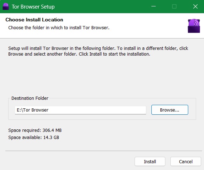Click the 'Setup will install Tor Browser' instructions

98,51
